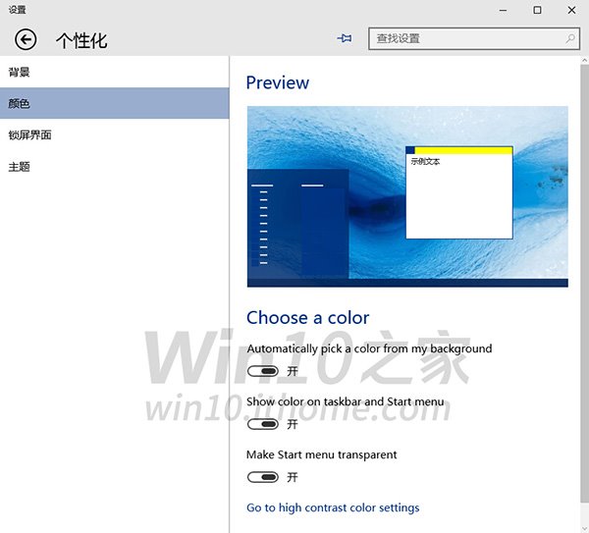Screen dimensions: 589x533
Task: Toggle Show color on taskbar switch
Action: [262, 424]
